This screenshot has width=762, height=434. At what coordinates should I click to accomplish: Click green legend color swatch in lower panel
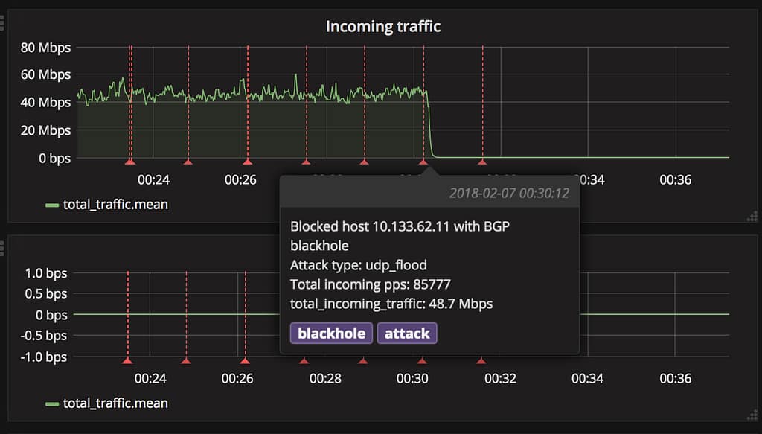pyautogui.click(x=52, y=403)
